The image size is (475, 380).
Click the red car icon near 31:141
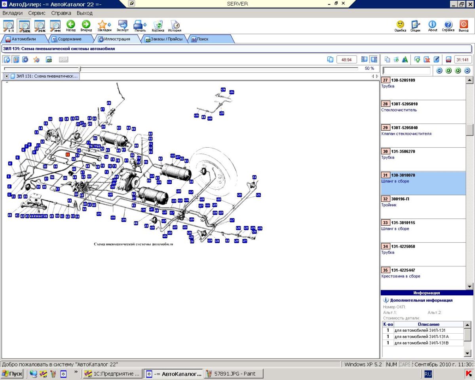tap(448, 59)
